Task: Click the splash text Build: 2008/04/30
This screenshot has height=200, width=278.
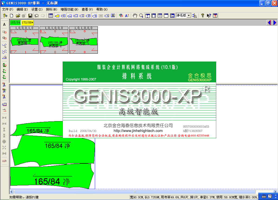Action: (82, 131)
